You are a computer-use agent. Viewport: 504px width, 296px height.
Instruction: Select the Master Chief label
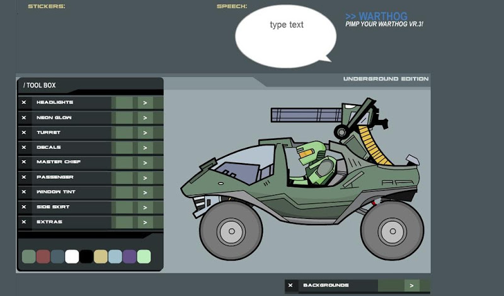(x=59, y=162)
